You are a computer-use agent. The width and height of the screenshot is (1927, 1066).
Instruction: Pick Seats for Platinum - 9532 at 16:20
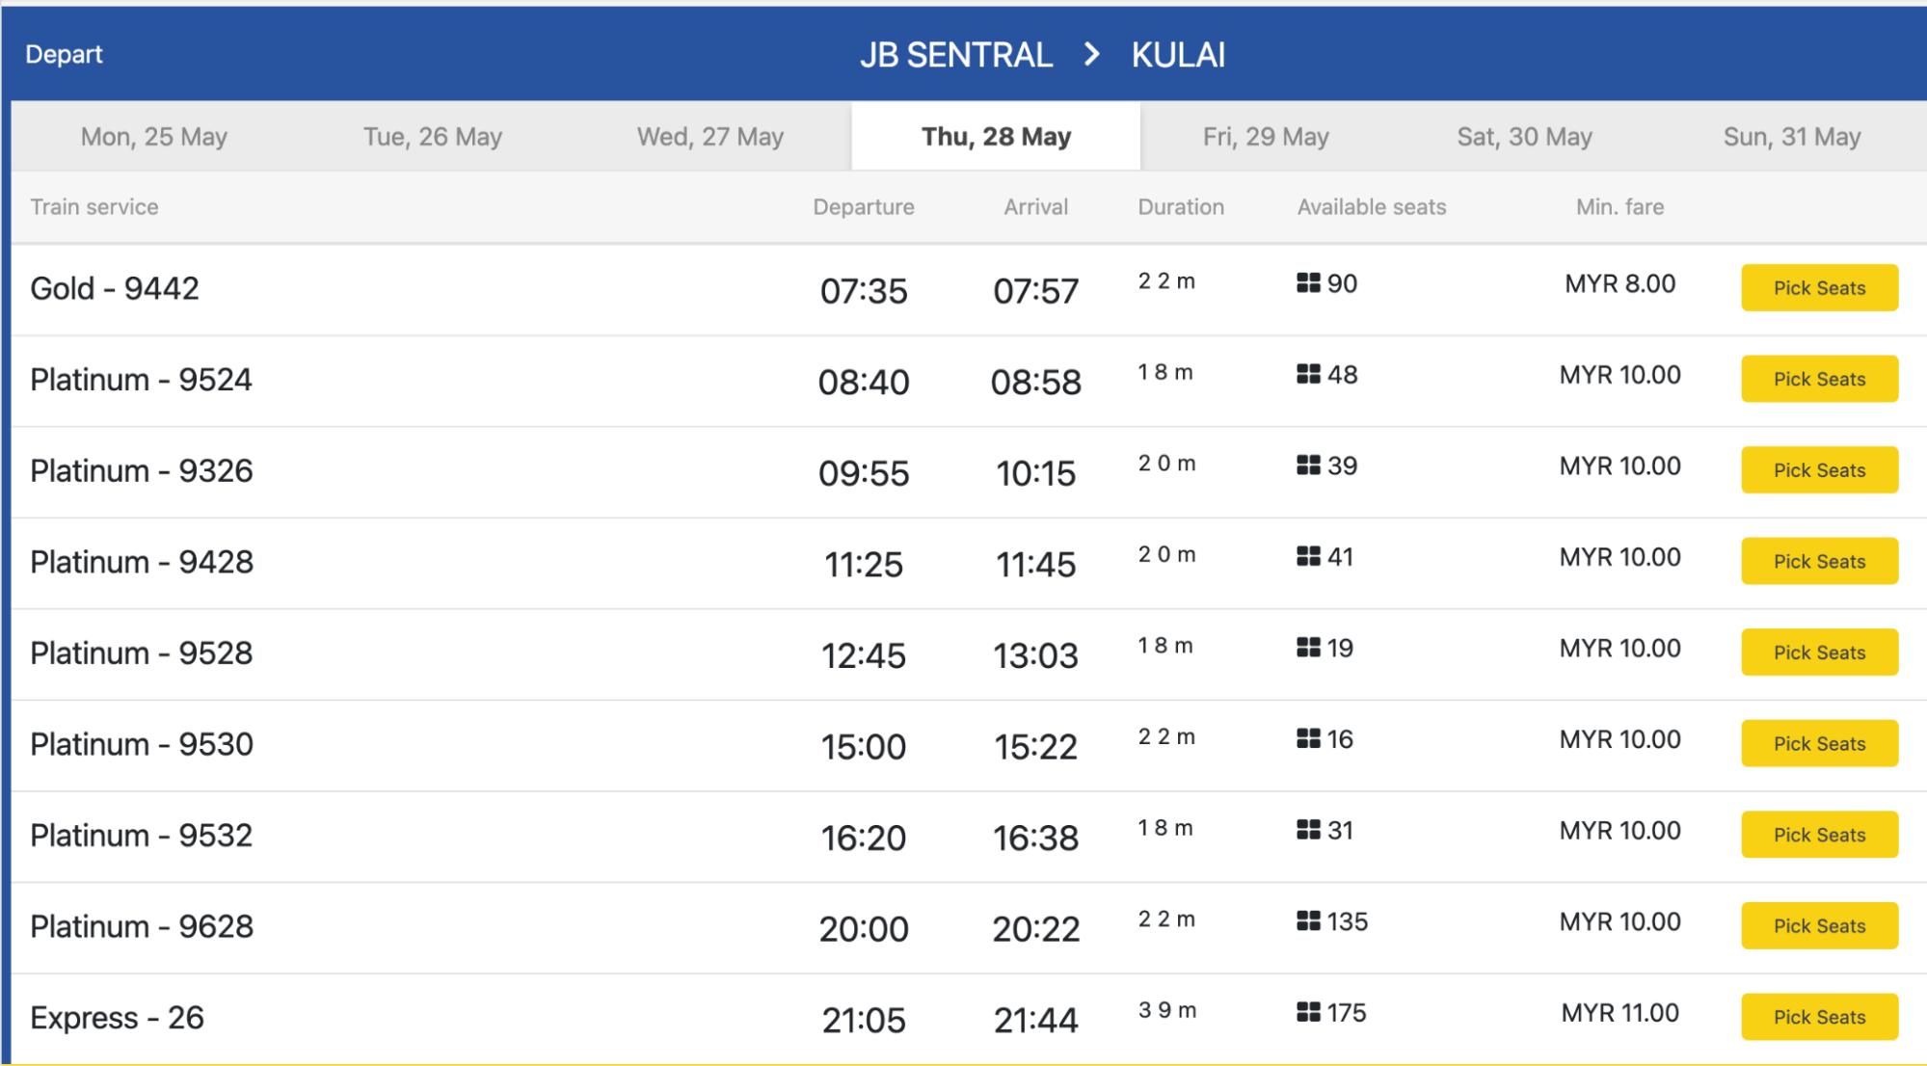[x=1819, y=835]
